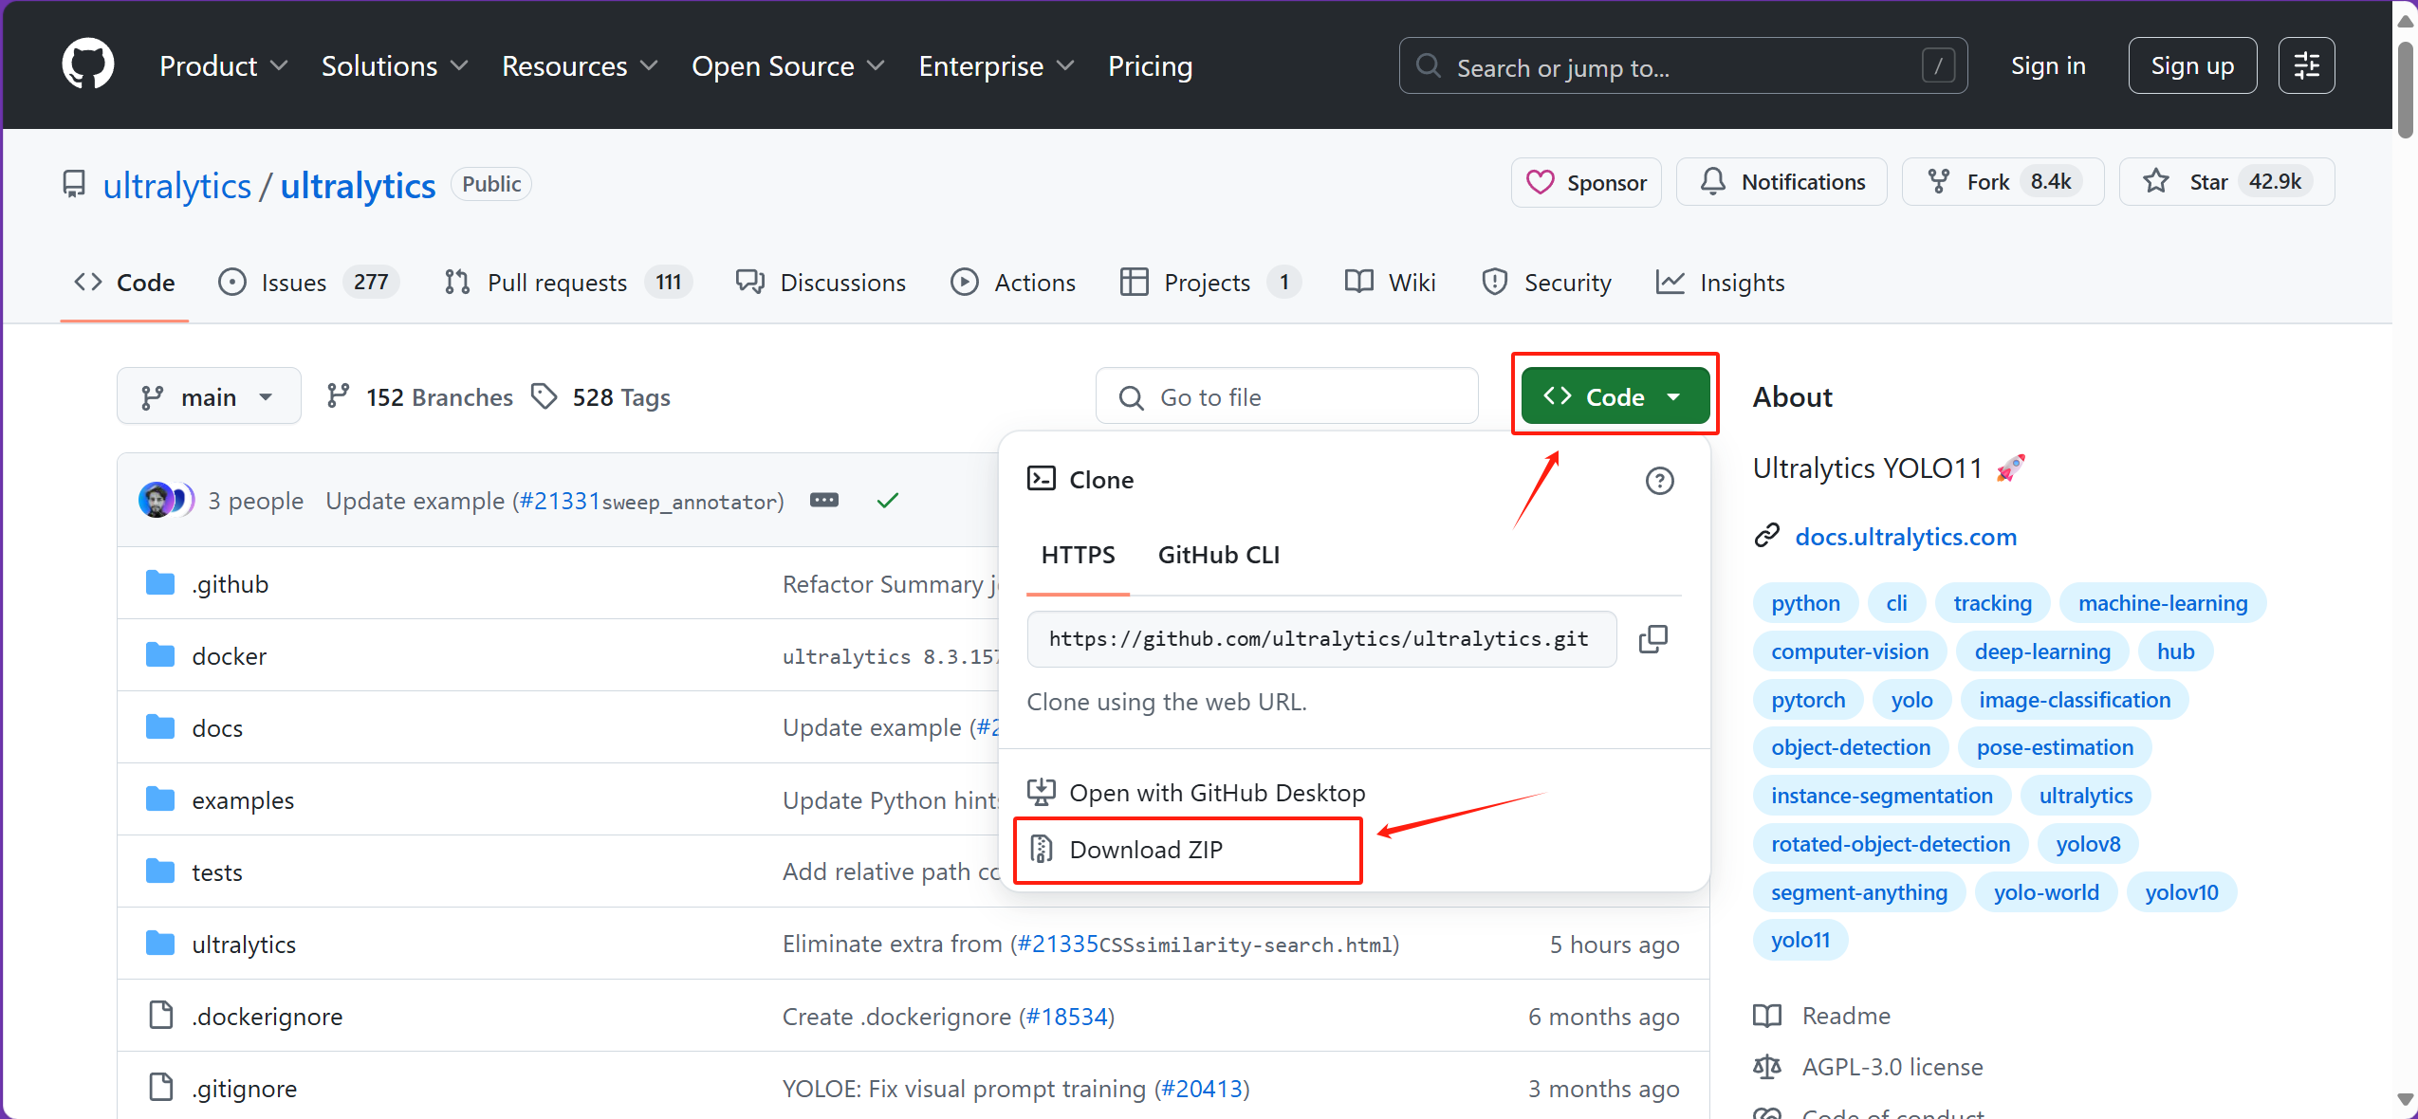Click the Go to file search field
Viewport: 2418px width, 1119px height.
pos(1287,396)
